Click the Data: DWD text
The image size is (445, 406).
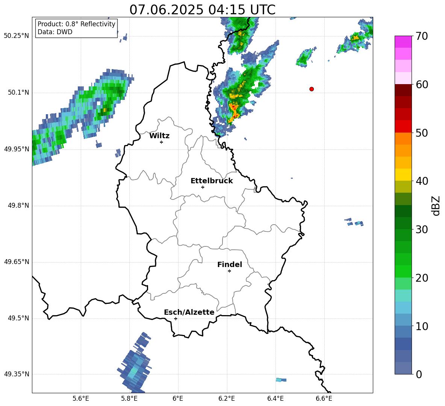(55, 32)
